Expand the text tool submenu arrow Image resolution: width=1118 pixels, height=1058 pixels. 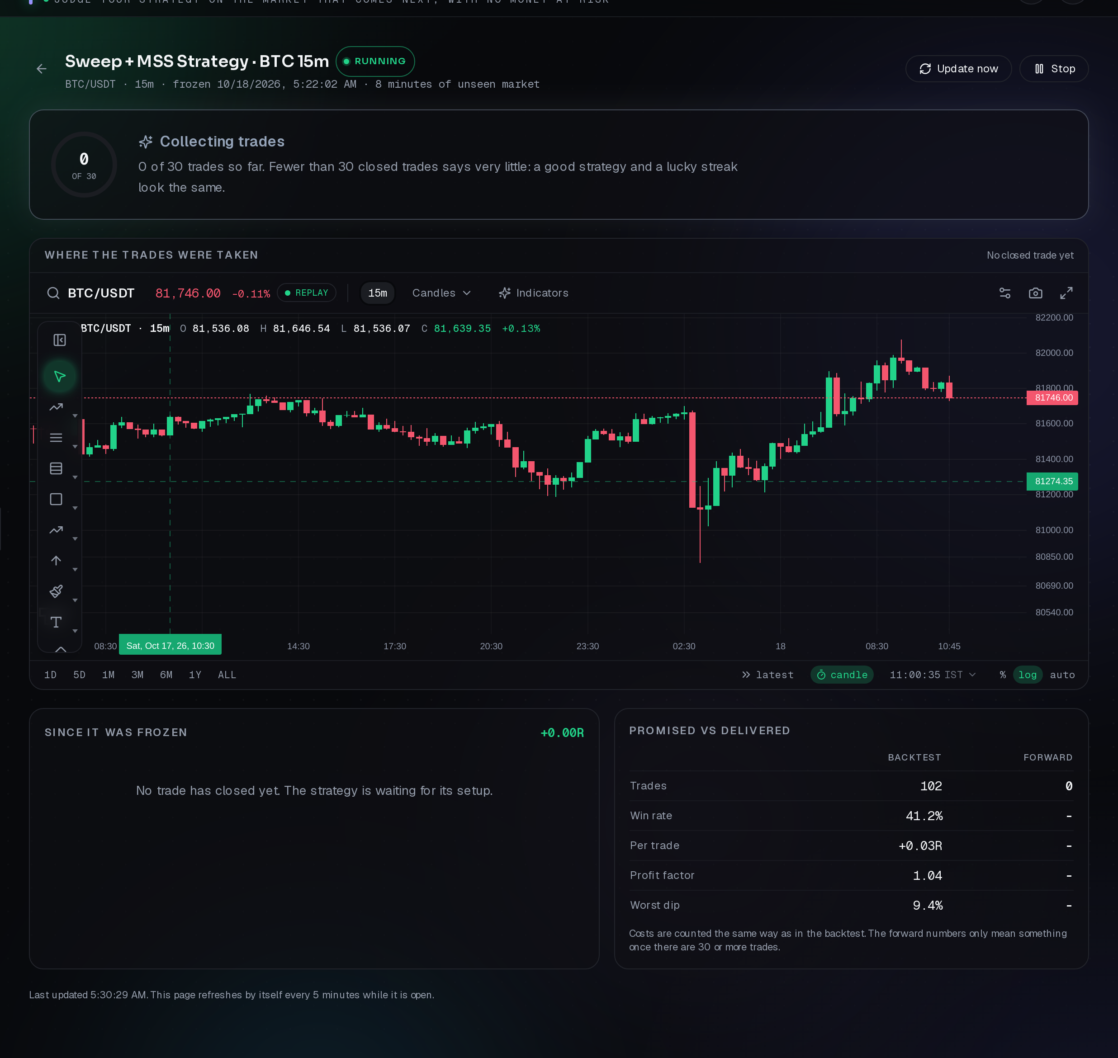pyautogui.click(x=75, y=631)
